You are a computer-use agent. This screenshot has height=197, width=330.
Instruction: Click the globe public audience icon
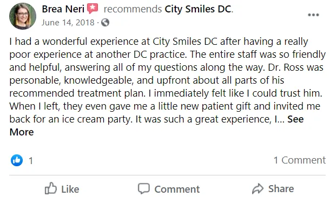click(x=105, y=23)
